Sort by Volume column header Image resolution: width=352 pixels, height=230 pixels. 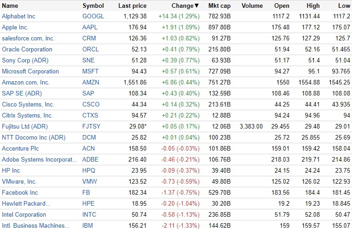click(252, 6)
